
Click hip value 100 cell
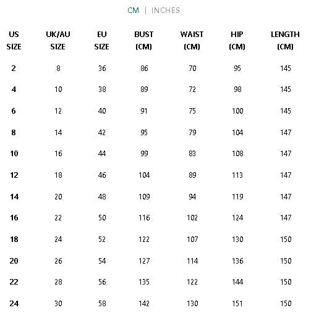coord(237,110)
